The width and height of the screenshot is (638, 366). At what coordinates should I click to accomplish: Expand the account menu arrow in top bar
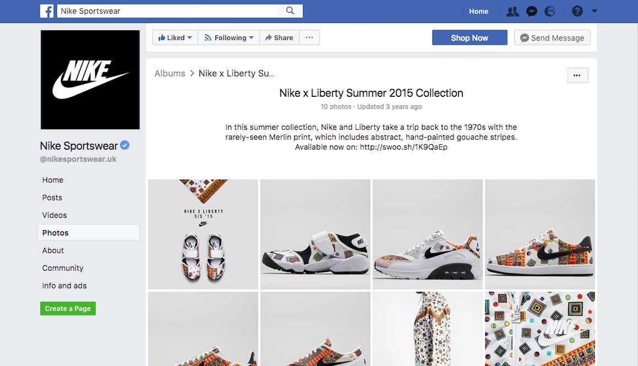[594, 12]
